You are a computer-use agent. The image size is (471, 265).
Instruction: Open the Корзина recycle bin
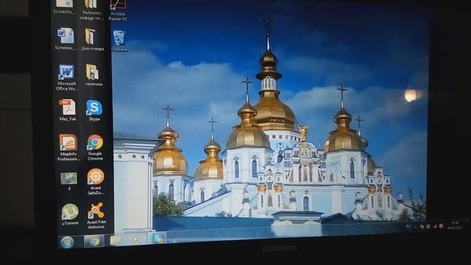point(119,41)
